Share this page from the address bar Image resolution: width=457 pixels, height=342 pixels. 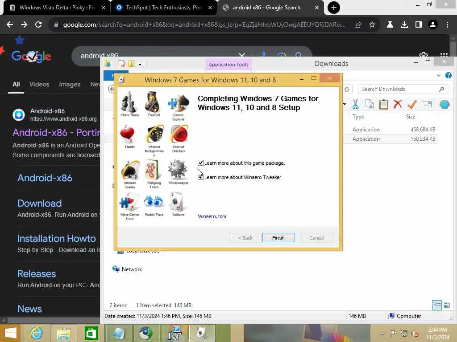point(358,25)
